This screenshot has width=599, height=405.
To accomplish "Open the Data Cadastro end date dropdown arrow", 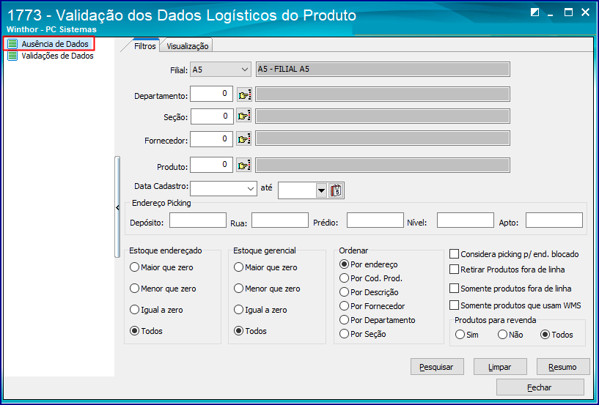I will coord(322,190).
